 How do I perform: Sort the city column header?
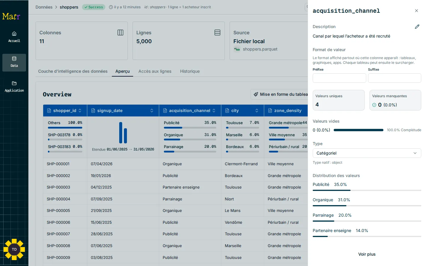(257, 111)
